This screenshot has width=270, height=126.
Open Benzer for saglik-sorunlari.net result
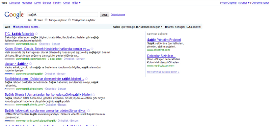pos(80,59)
